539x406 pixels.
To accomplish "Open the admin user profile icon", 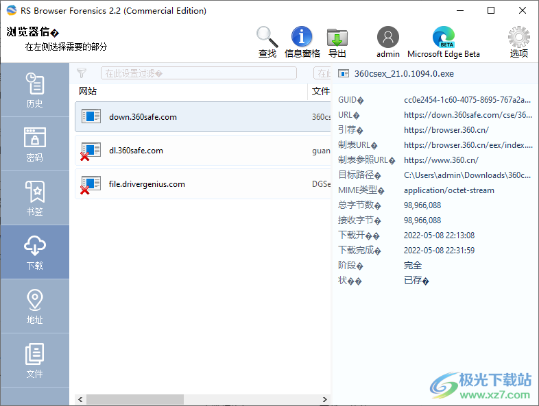I will click(x=387, y=37).
